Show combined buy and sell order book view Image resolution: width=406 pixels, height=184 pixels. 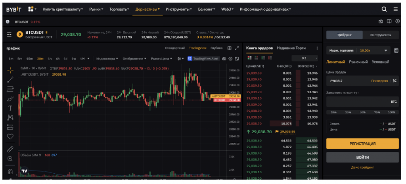click(x=250, y=58)
